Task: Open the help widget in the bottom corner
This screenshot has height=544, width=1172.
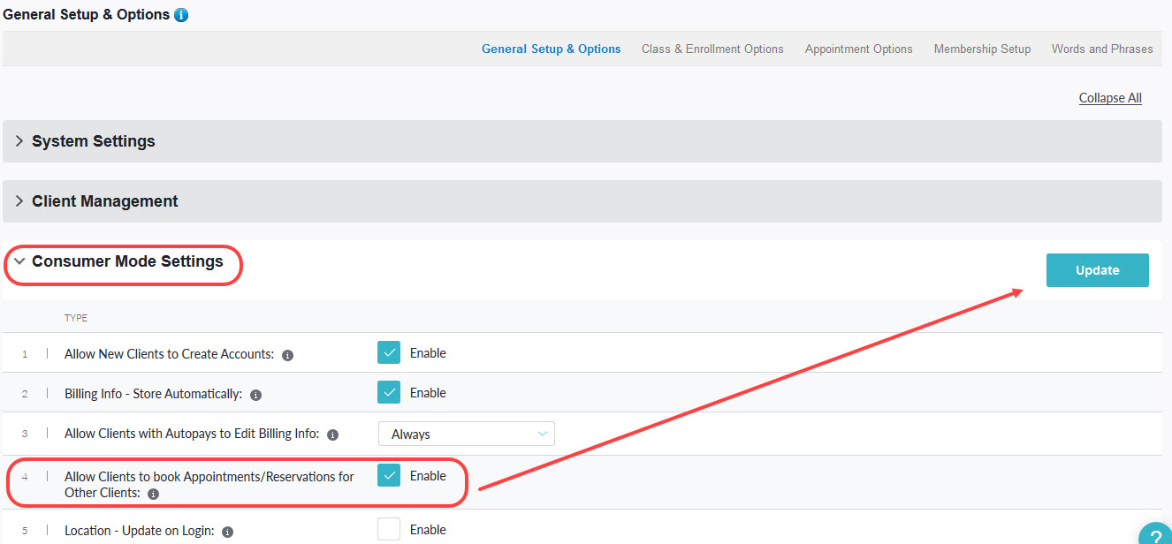Action: click(x=1154, y=535)
